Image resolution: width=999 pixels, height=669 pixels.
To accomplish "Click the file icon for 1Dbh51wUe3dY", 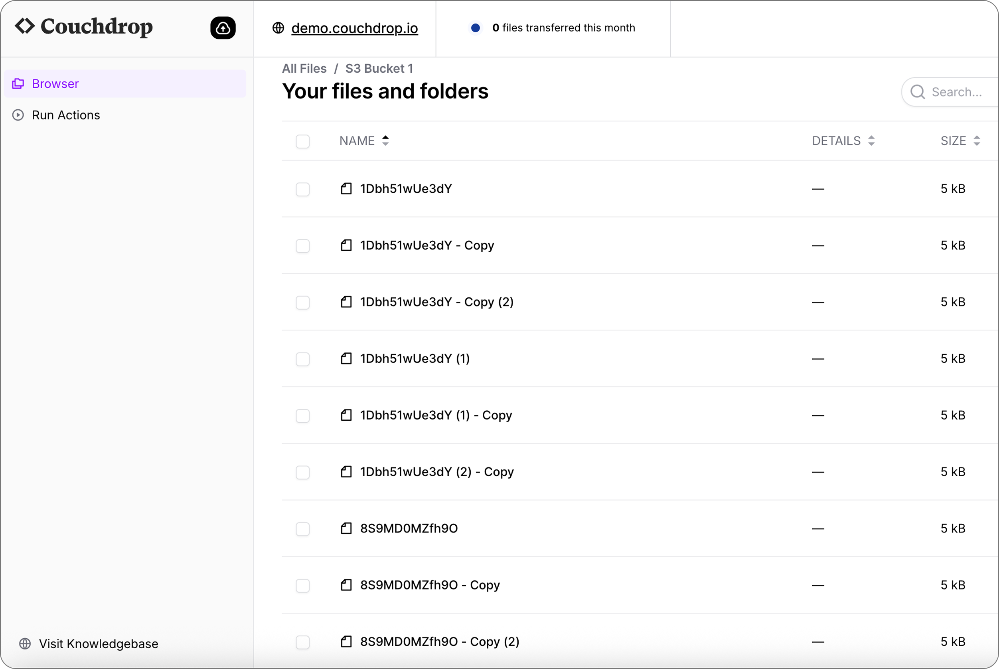I will 346,188.
